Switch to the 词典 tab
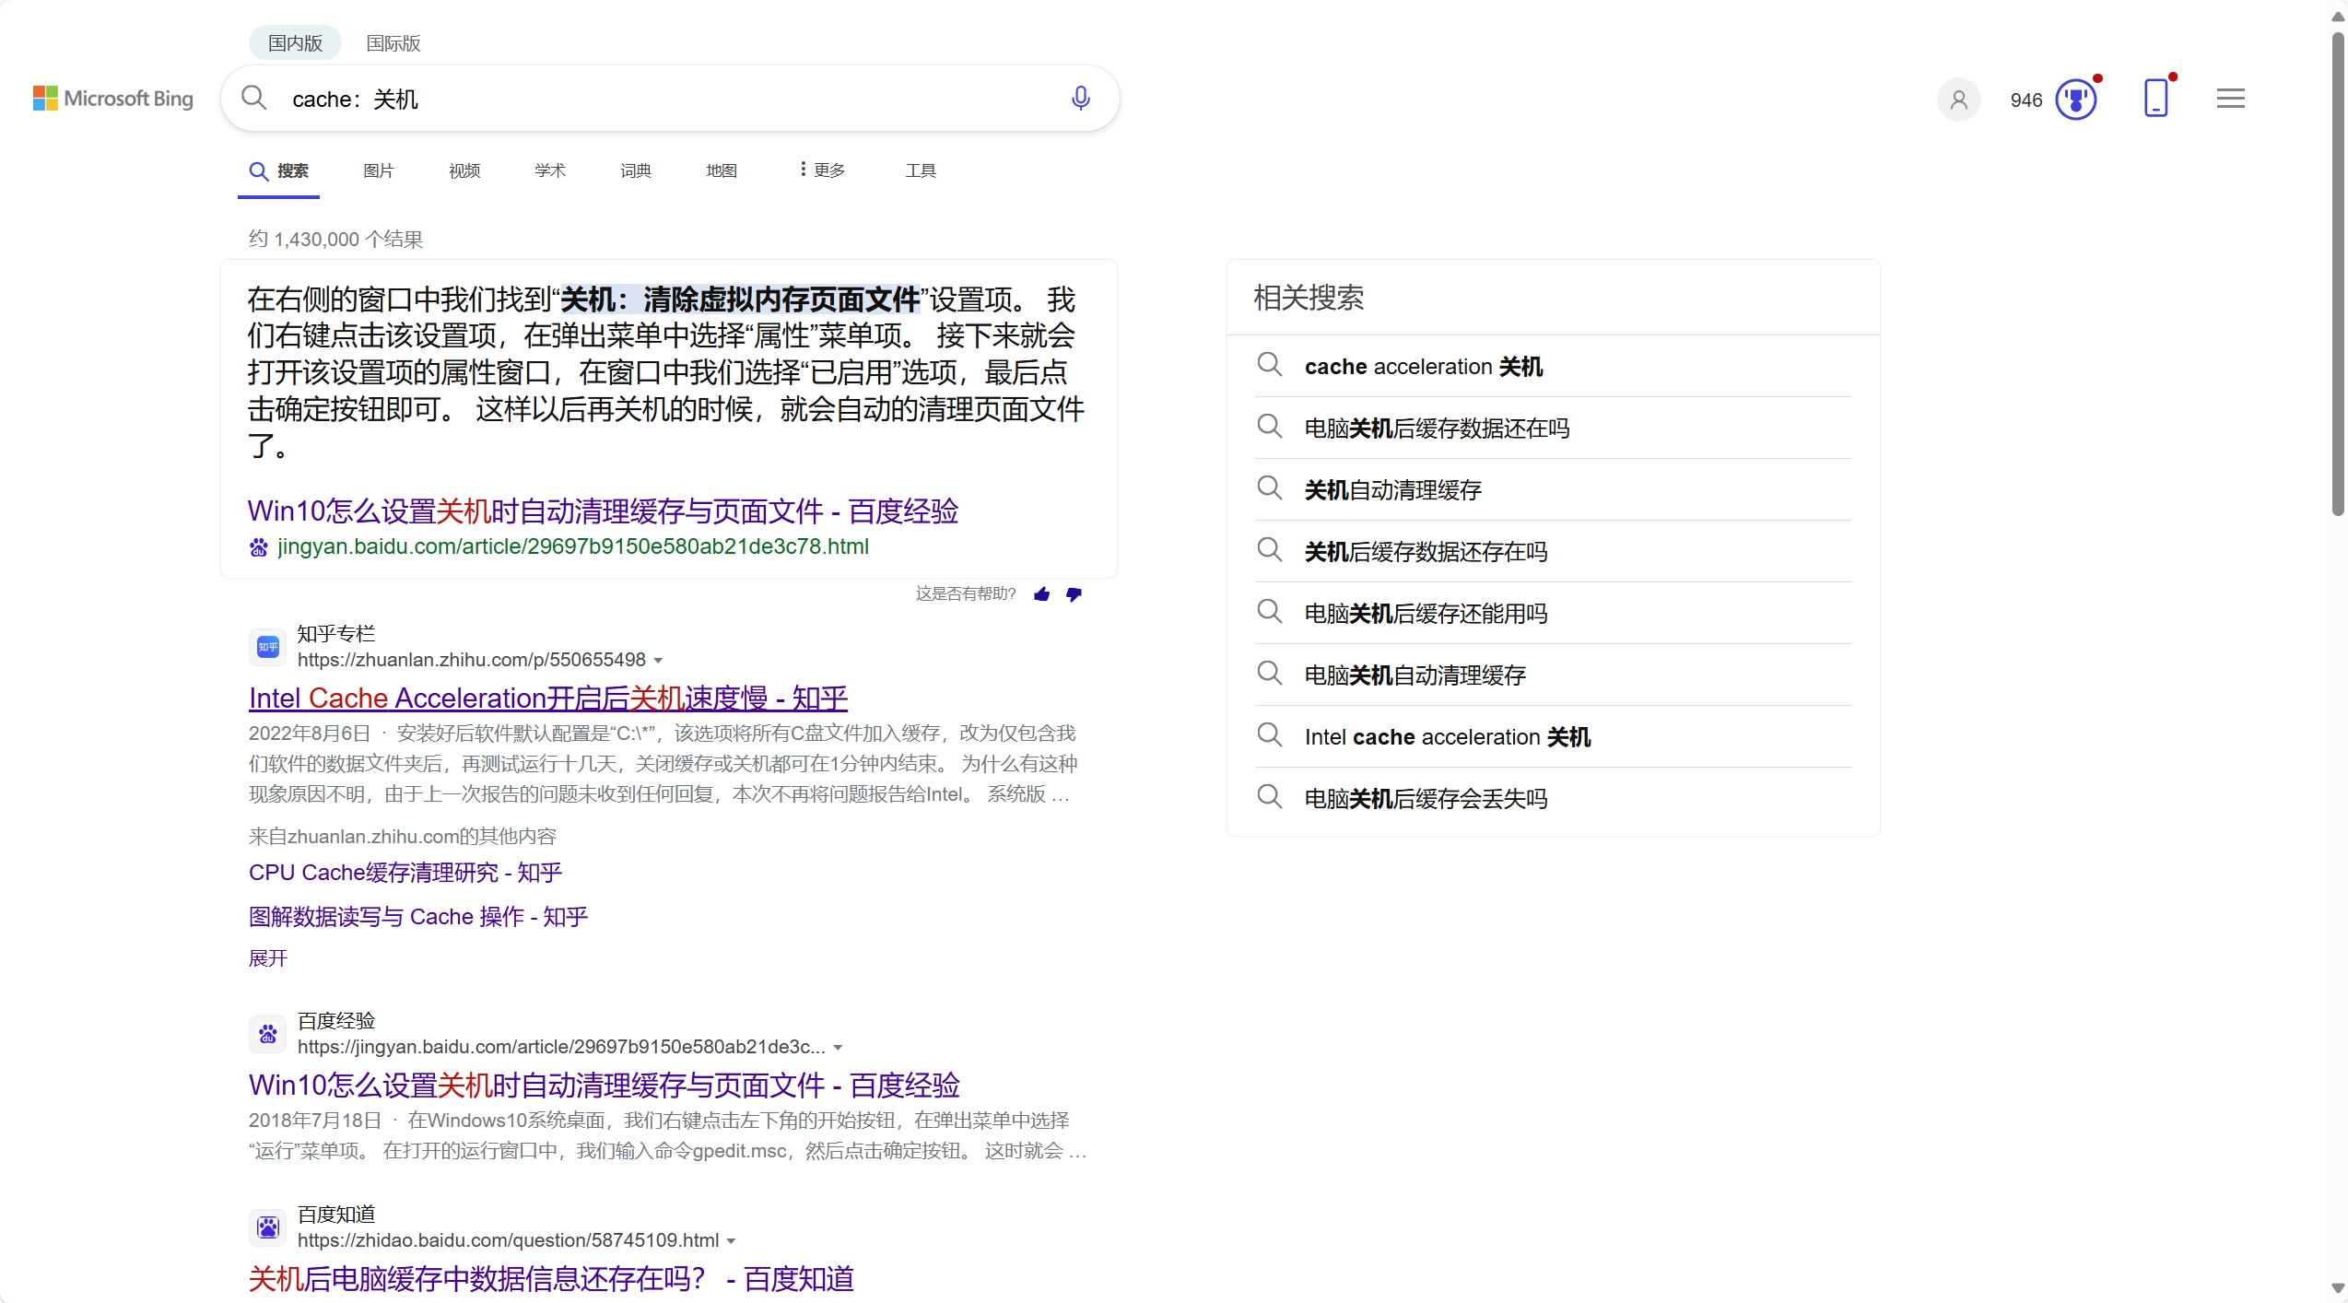Viewport: 2348px width, 1303px height. click(636, 170)
